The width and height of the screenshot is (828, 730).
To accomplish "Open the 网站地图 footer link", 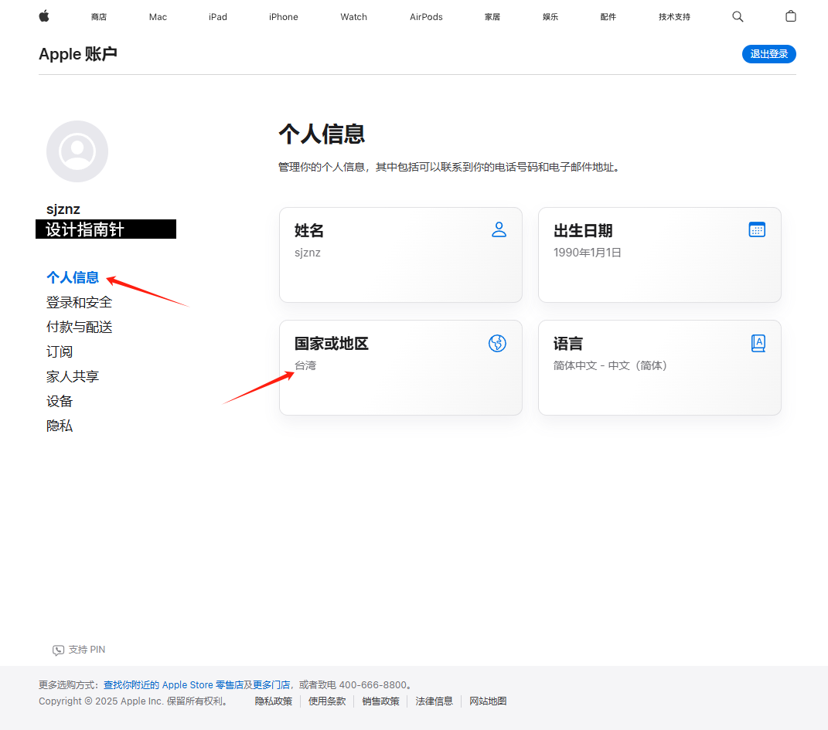I will point(488,701).
